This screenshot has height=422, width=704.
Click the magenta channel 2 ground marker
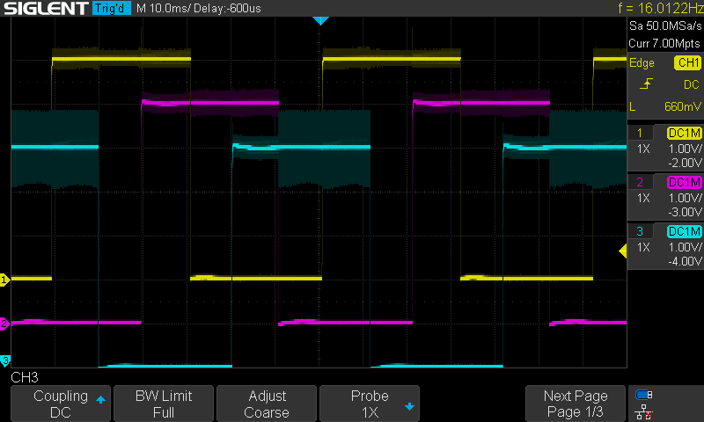pyautogui.click(x=4, y=324)
